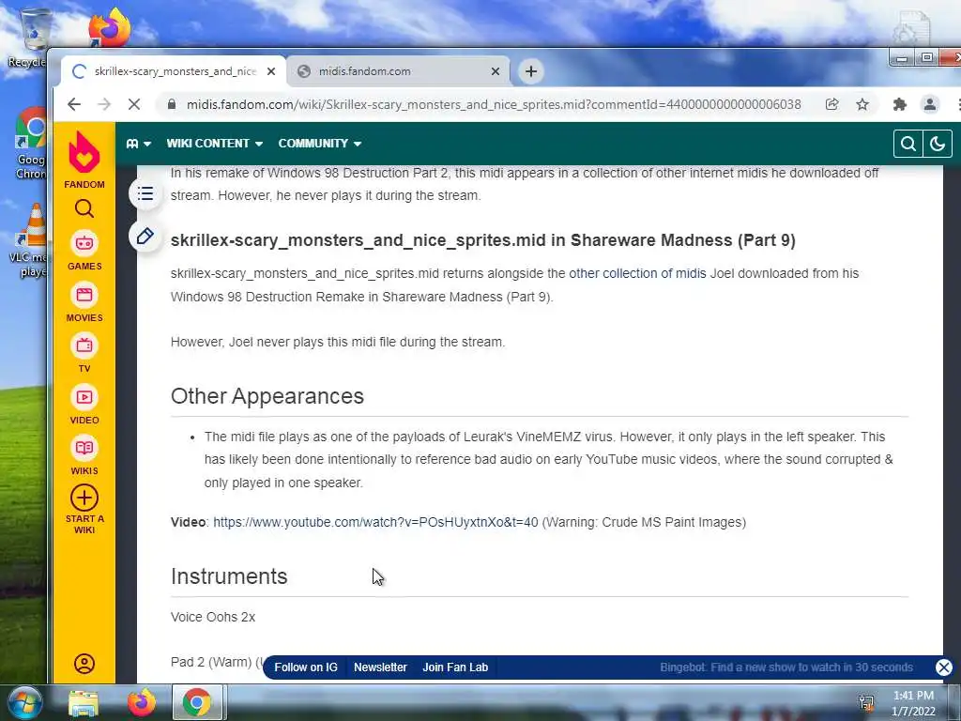Open File Explorer from the taskbar
This screenshot has height=721, width=961.
[x=84, y=702]
